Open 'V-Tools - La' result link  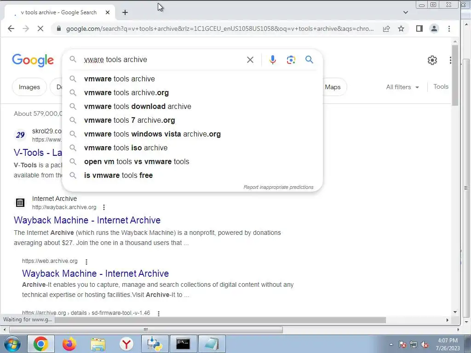click(38, 153)
